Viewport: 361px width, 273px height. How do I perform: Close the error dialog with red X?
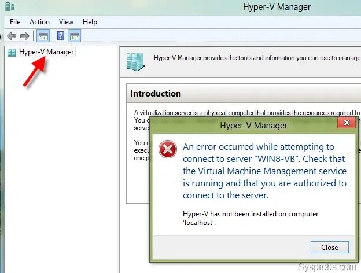point(347,123)
